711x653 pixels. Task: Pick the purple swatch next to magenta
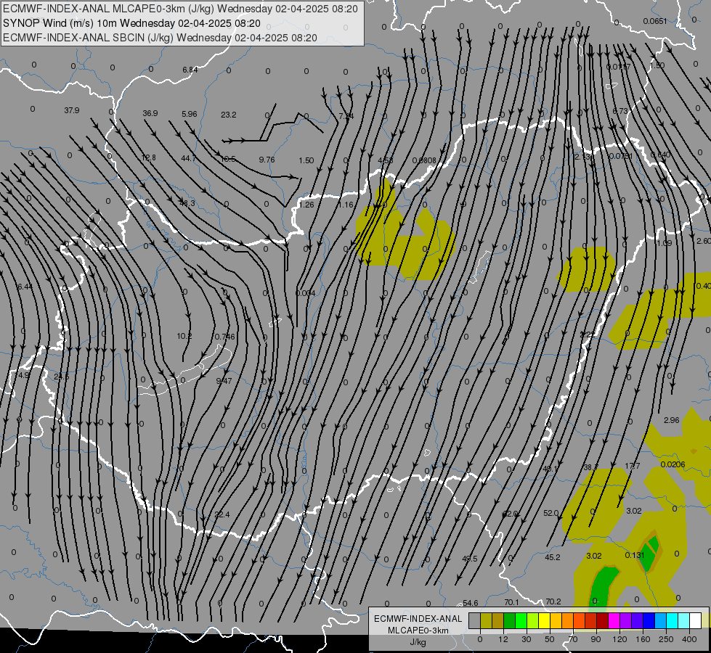coord(626,620)
